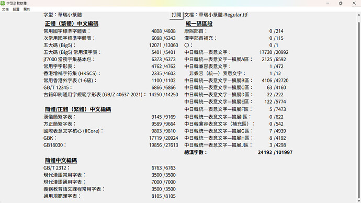The image size is (361, 203).
Task: Select the 總漢字數 label
Action: [196, 152]
